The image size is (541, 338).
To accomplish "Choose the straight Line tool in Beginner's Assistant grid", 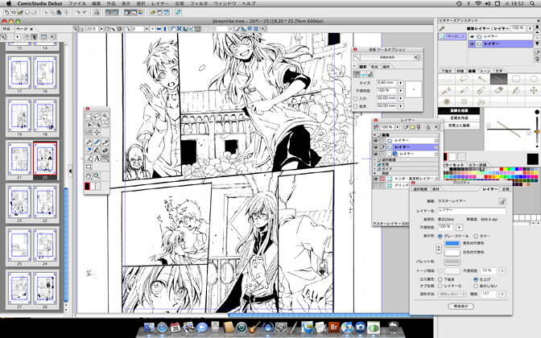I will (x=498, y=79).
